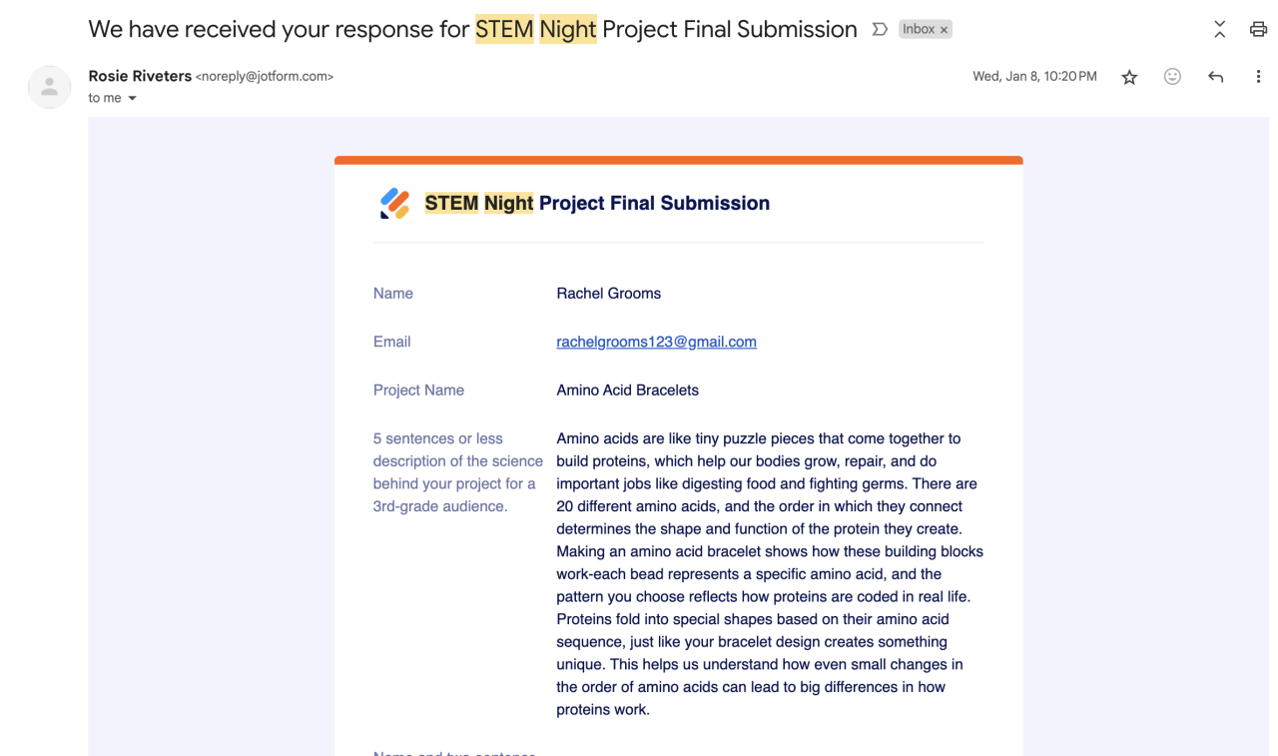Star this message

tap(1129, 77)
